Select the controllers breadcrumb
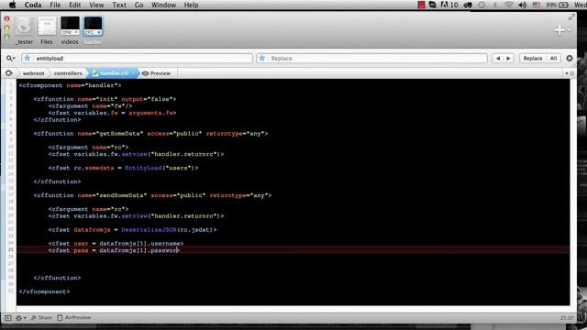 (x=68, y=73)
